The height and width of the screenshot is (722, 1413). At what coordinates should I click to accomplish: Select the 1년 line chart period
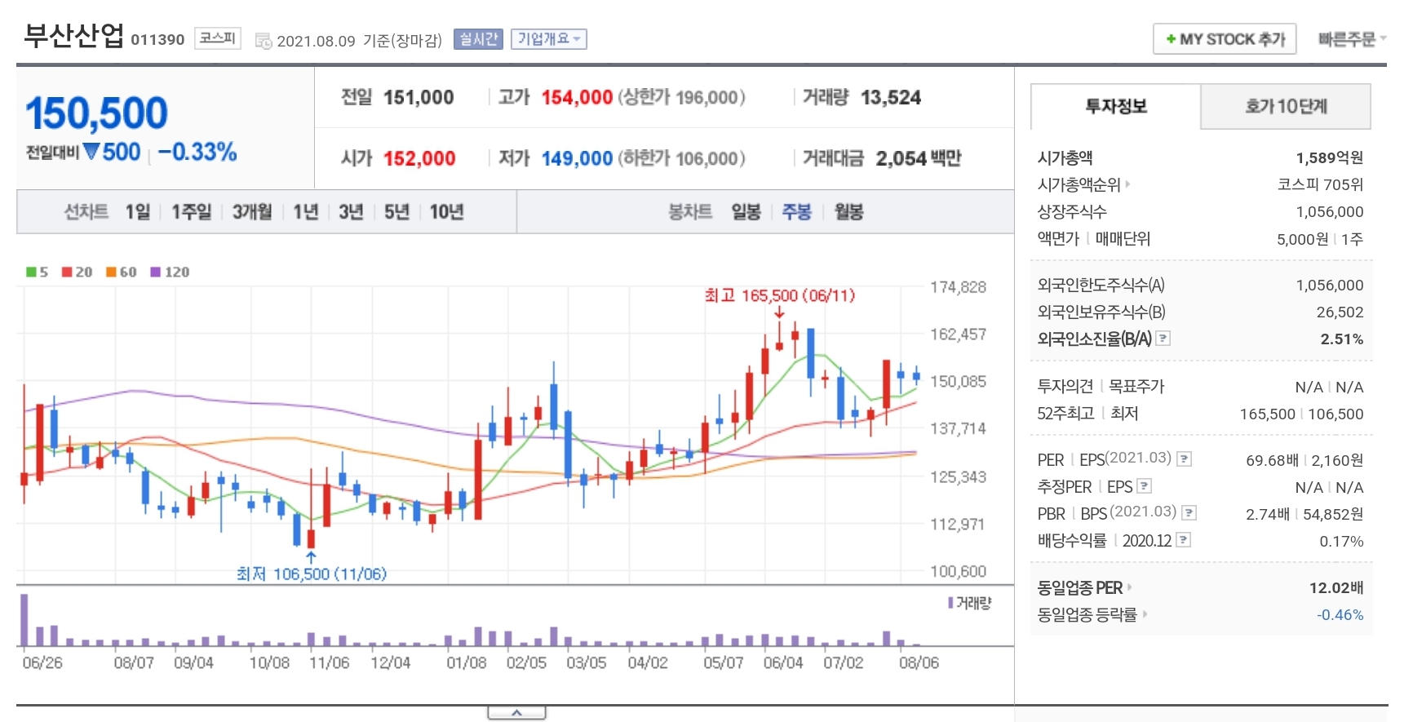click(306, 212)
